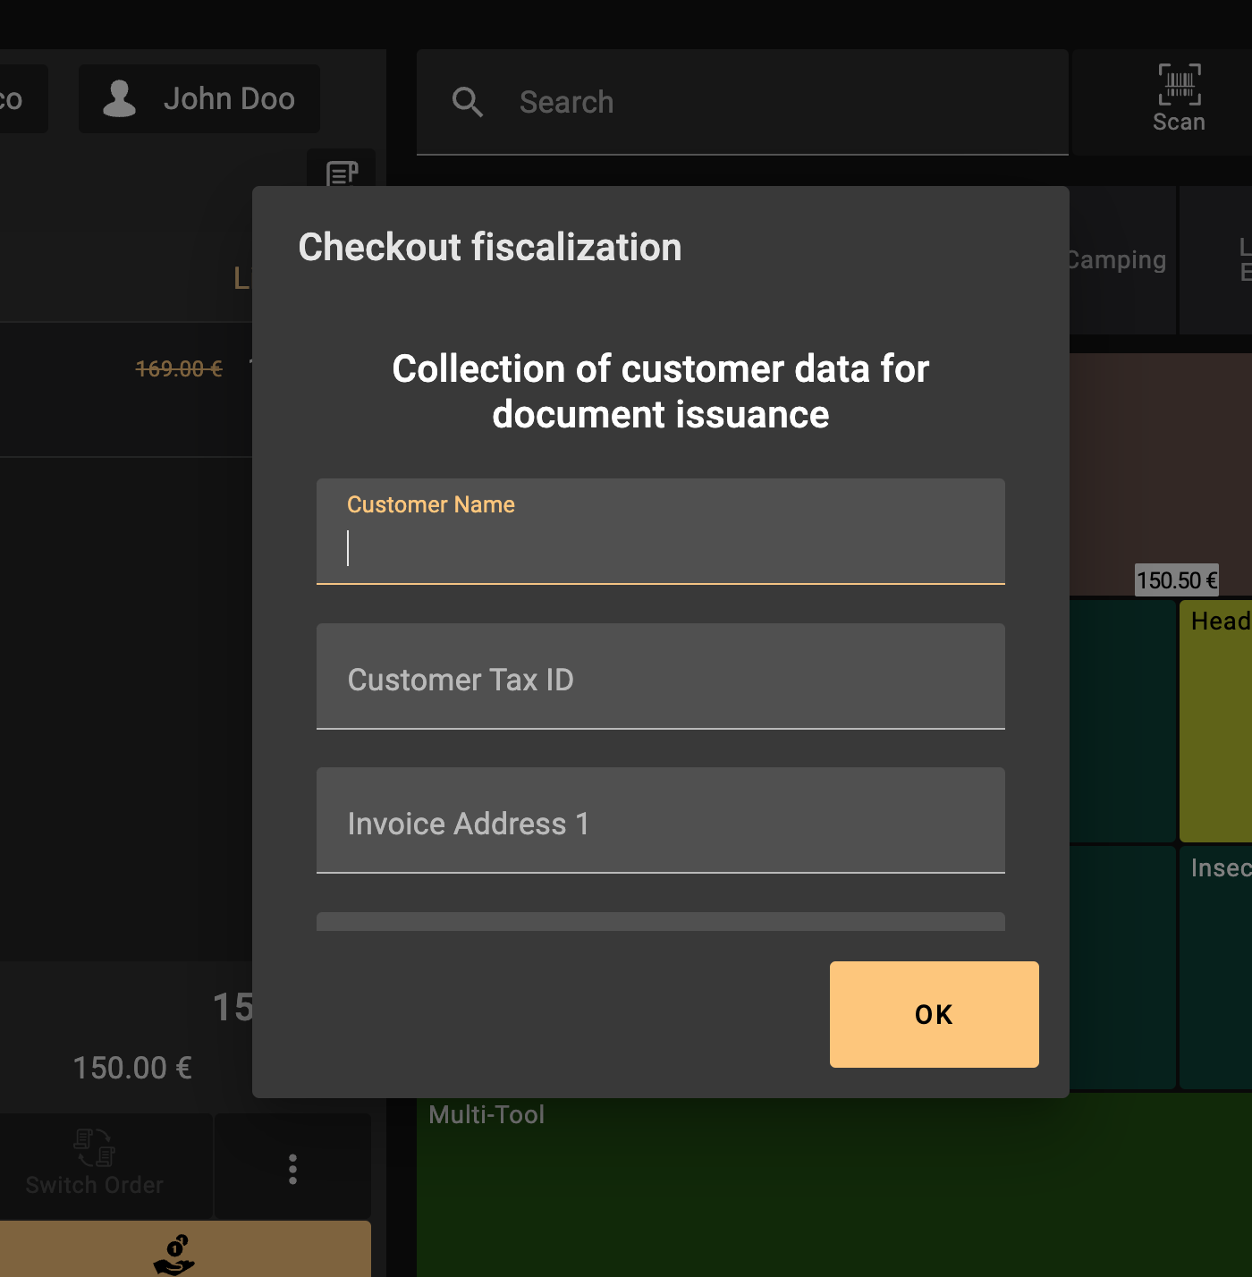The height and width of the screenshot is (1277, 1252).
Task: Open the John Doo customer button
Action: [199, 99]
